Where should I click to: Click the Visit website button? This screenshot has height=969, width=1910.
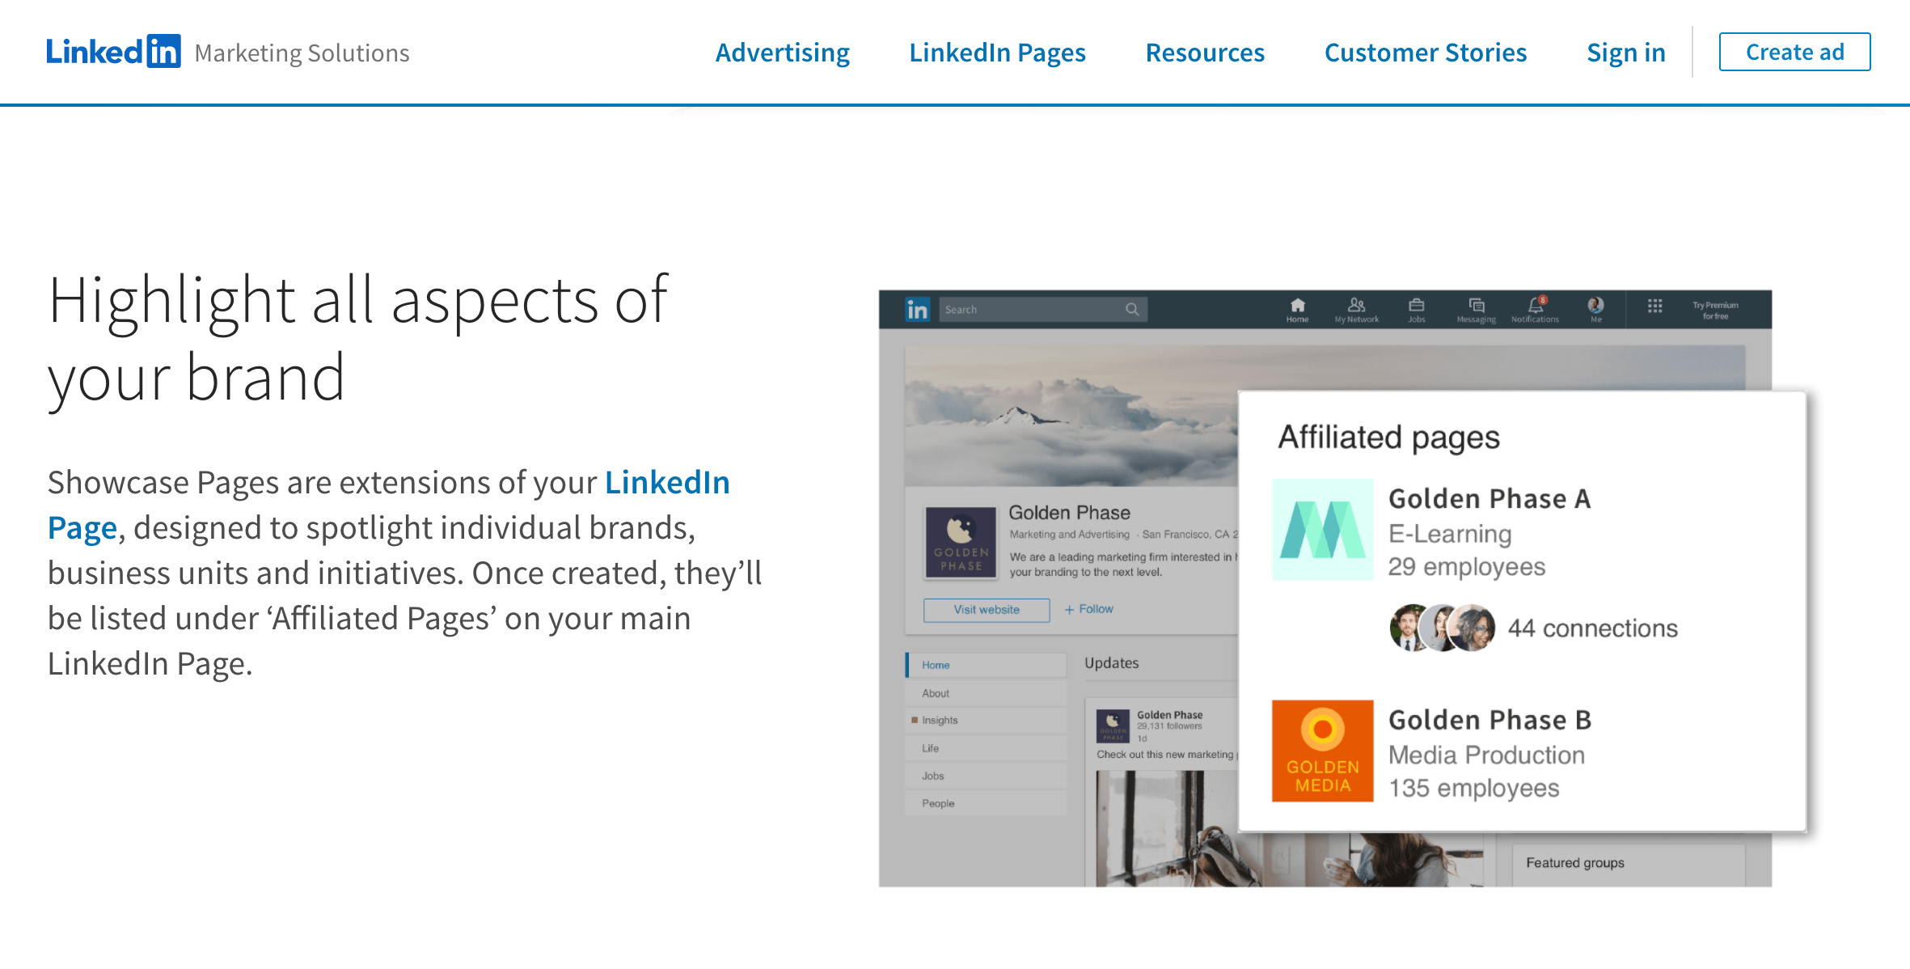pos(986,609)
